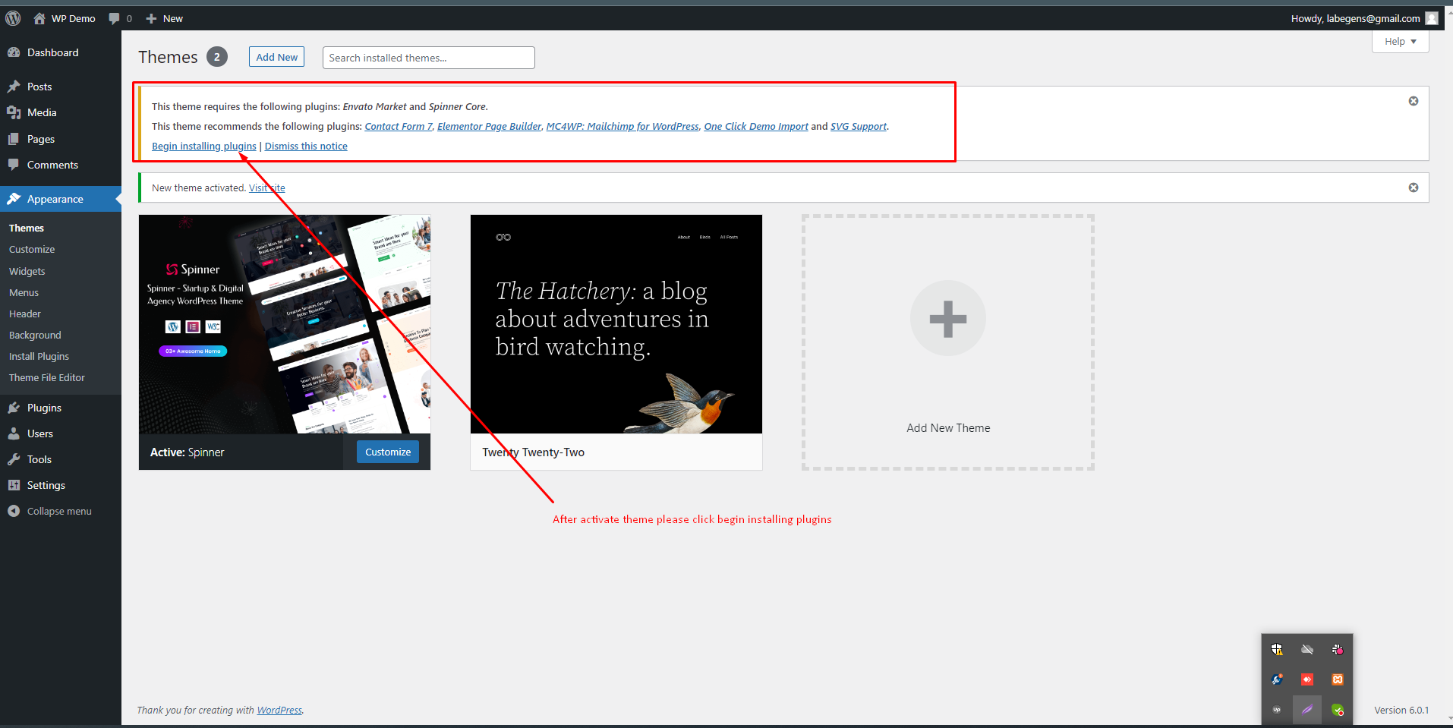Open the Menus submenu item
The image size is (1453, 728).
24,292
